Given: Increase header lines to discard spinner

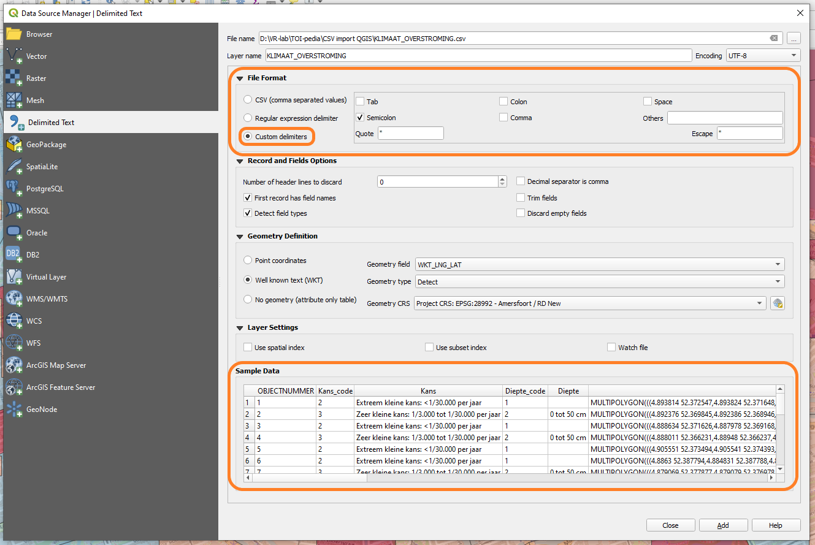Looking at the screenshot, I should tap(502, 178).
